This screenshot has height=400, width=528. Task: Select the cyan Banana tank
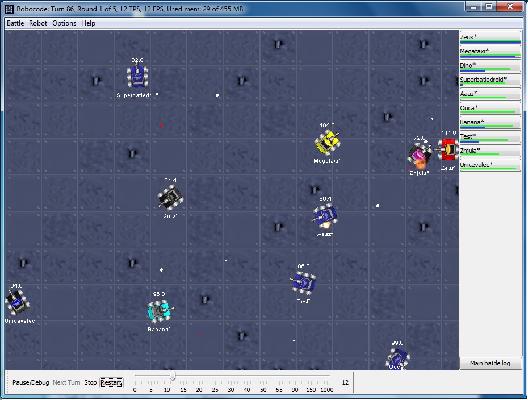coord(159,311)
